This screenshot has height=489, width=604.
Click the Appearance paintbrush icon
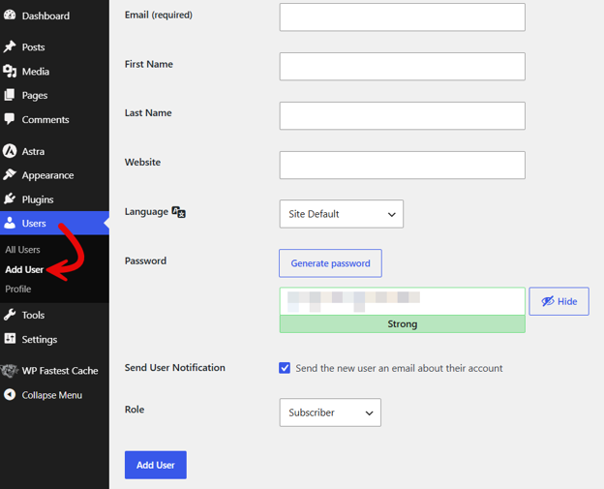[x=10, y=174]
